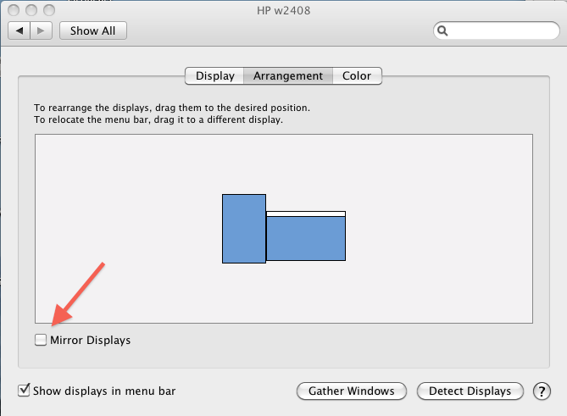Zoom the window with the third title button
Screen dimensions: 567x416
[49, 10]
